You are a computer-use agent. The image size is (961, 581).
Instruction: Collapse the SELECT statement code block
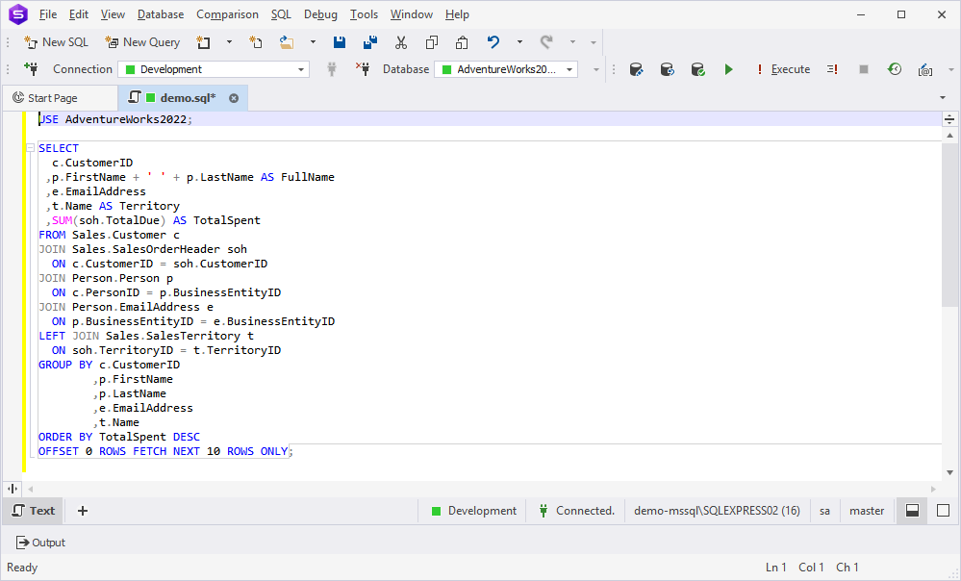(31, 148)
